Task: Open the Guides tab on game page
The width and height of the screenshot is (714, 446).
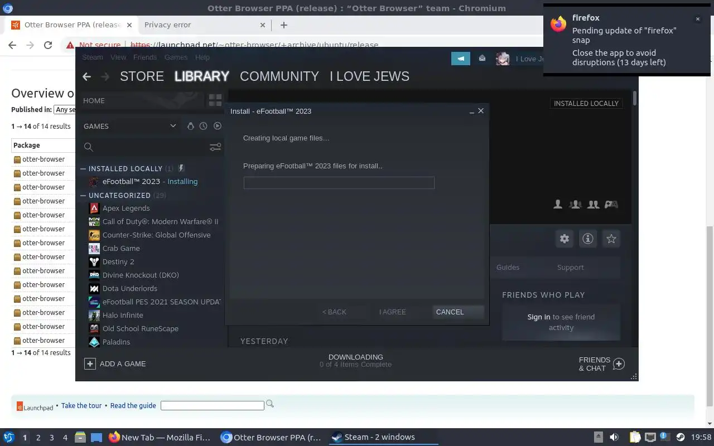Action: [508, 267]
